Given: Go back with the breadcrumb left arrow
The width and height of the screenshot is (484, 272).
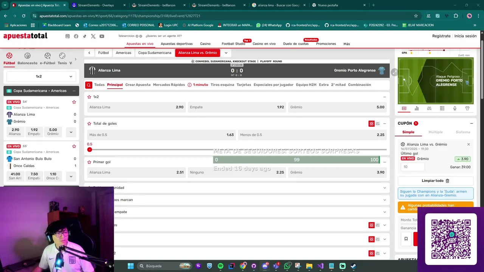Looking at the screenshot, I should click(x=89, y=53).
